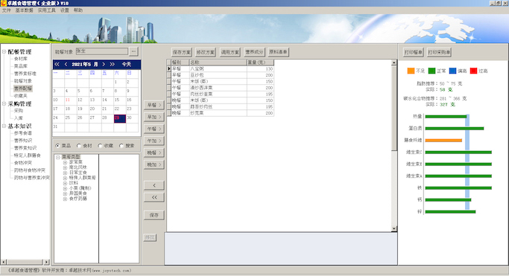This screenshot has height=276, width=509.
Task: Expand the 小菜(腌制) category node
Action: click(65, 188)
